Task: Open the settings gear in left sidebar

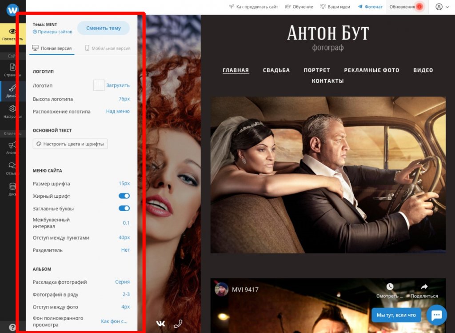Action: click(12, 108)
